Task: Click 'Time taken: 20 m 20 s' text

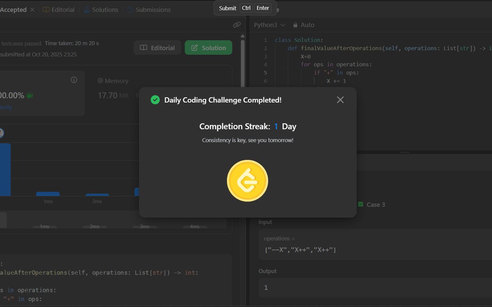Action: click(72, 43)
